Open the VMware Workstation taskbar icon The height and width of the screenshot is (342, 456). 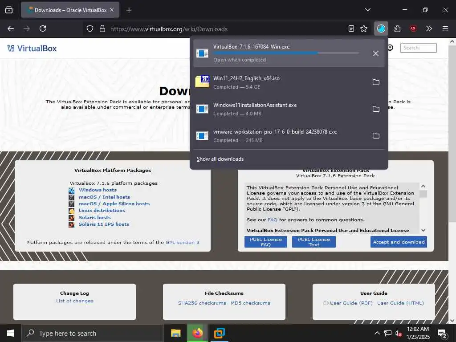click(219, 333)
